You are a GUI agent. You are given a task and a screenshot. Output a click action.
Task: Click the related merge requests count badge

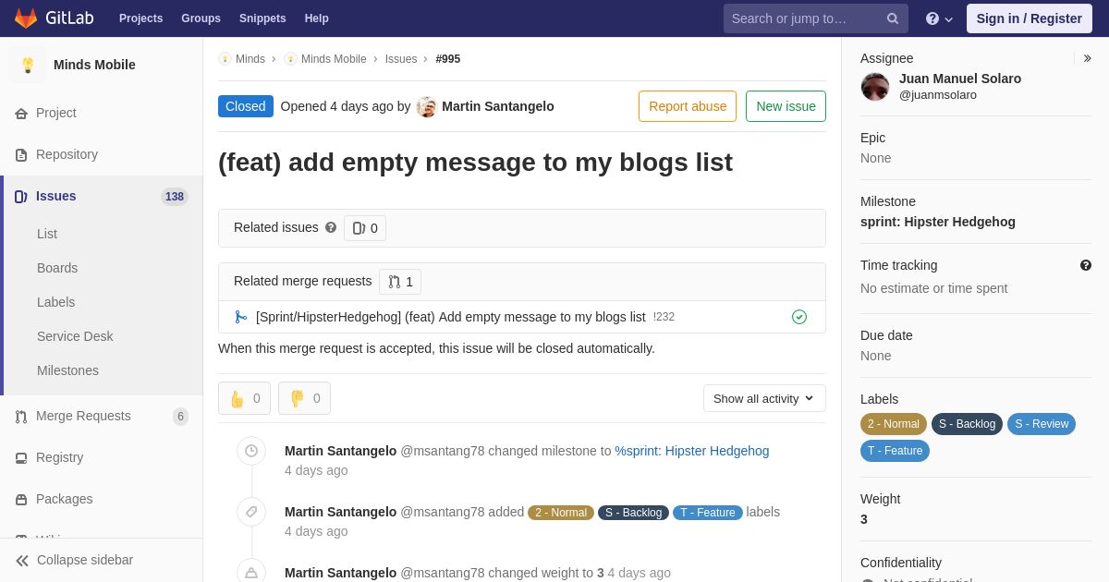(x=400, y=282)
